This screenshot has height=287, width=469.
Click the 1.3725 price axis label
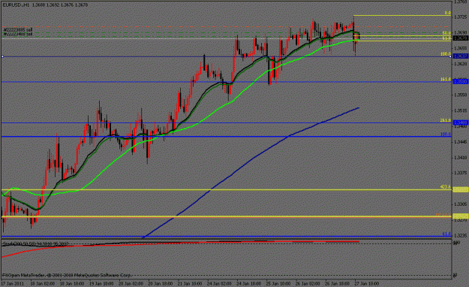point(460,17)
